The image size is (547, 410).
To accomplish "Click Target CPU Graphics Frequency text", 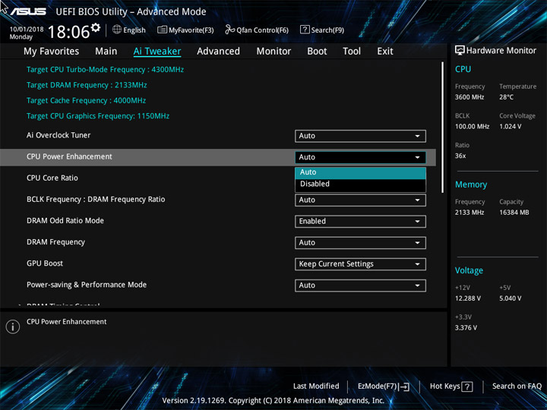I will tap(98, 116).
